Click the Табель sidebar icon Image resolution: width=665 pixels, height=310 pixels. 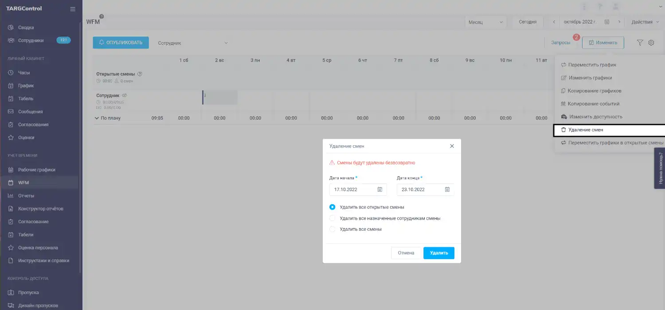click(x=11, y=98)
